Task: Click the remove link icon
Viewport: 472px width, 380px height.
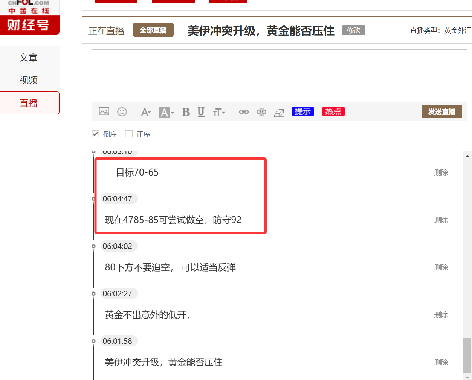Action: click(261, 112)
